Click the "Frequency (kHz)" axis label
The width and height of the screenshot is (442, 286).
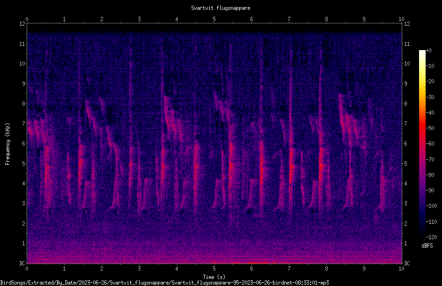click(7, 144)
